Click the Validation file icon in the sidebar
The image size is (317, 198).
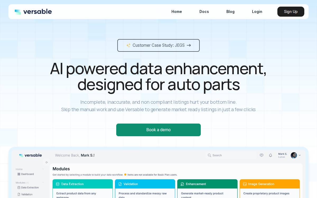(19, 195)
